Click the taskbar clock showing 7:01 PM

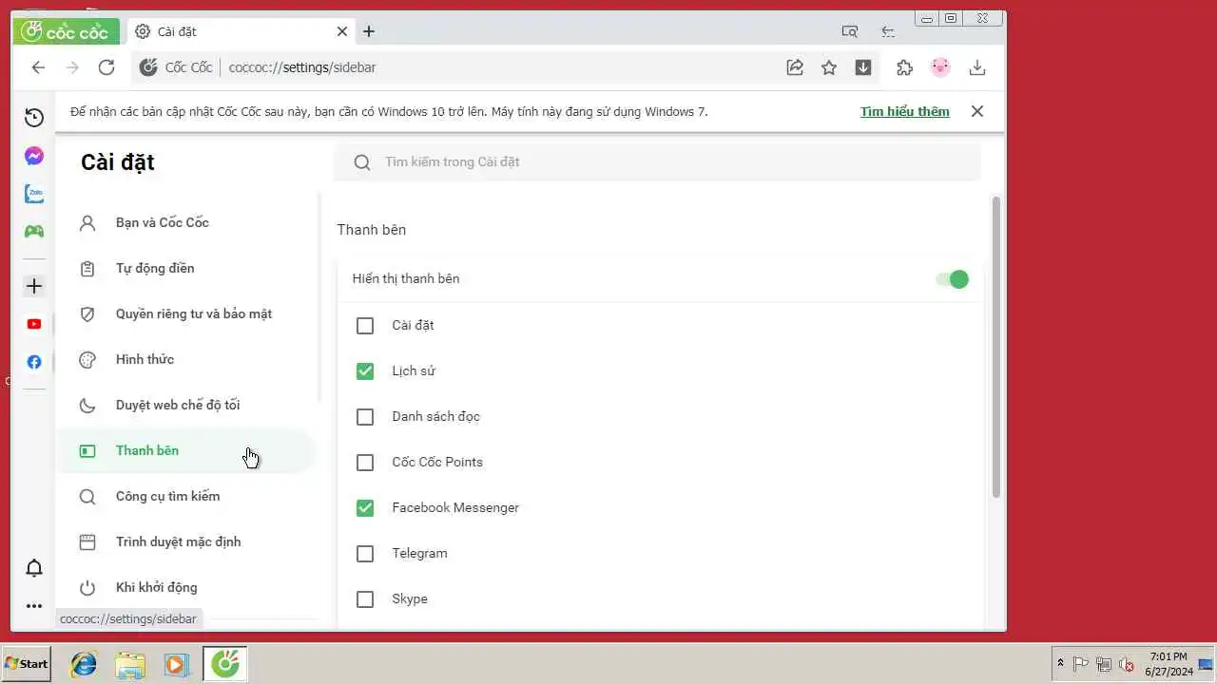click(x=1169, y=664)
